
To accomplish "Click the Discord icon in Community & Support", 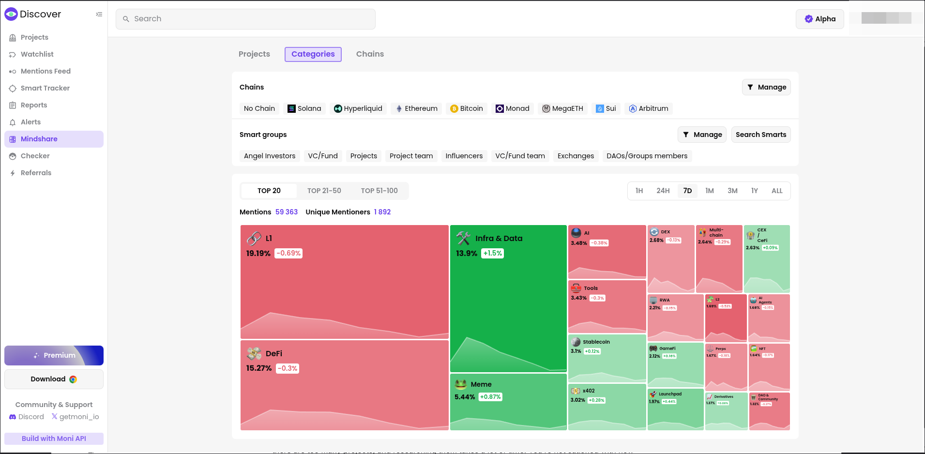I will tap(13, 417).
